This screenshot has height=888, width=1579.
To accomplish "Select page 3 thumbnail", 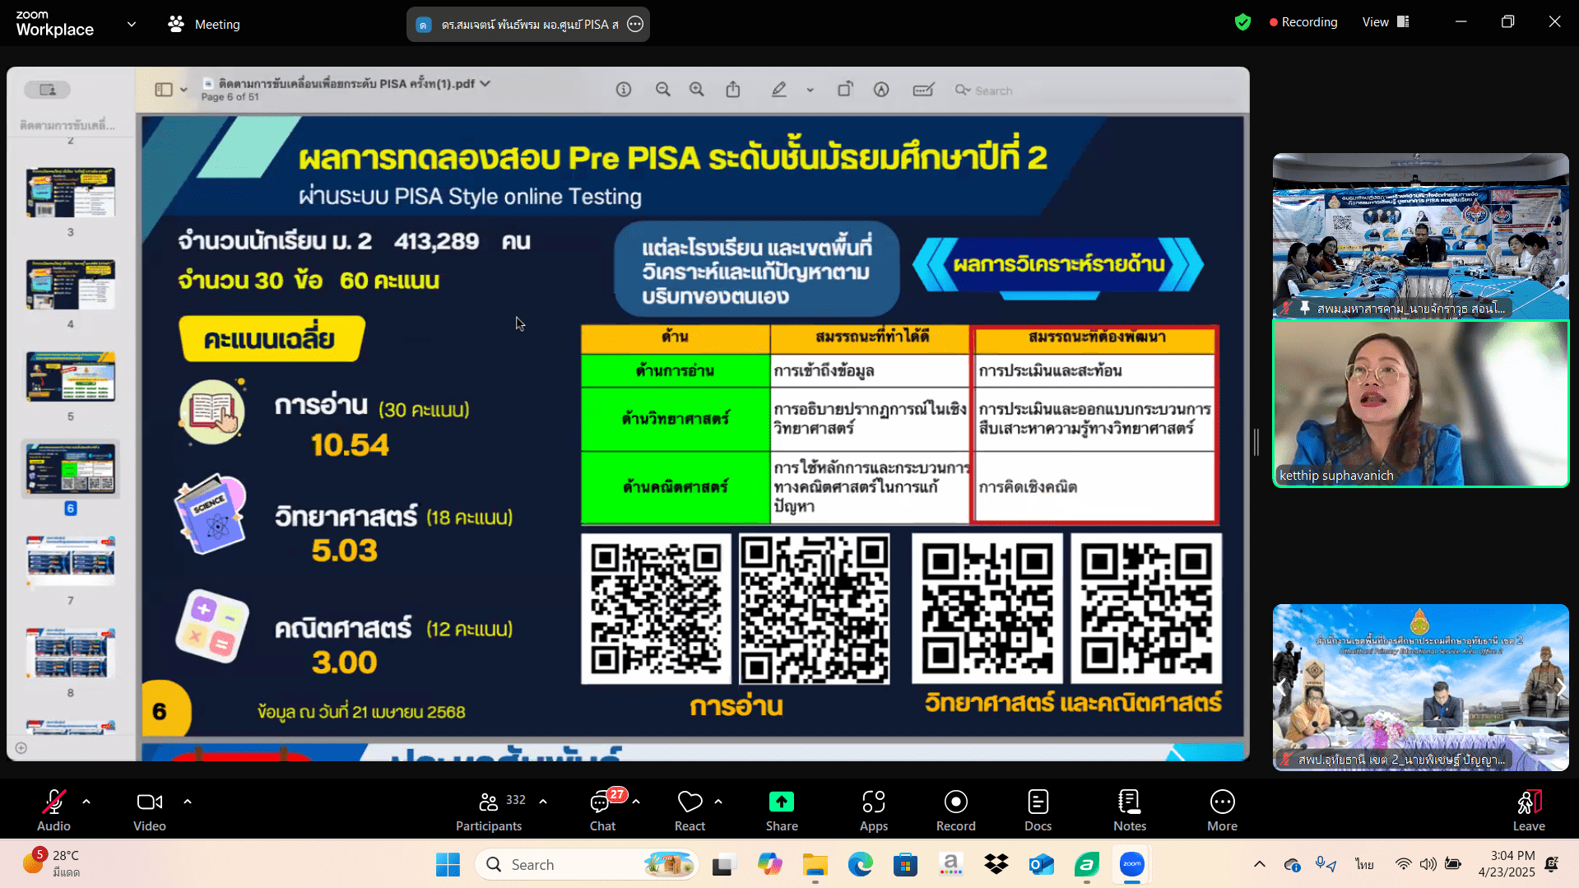I will tap(71, 193).
